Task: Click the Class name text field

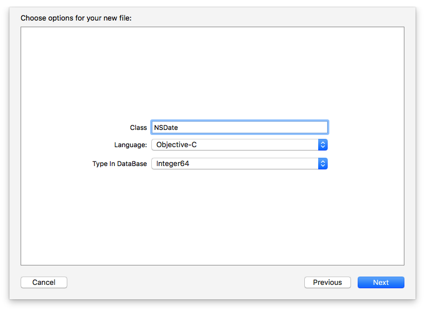Action: (239, 127)
